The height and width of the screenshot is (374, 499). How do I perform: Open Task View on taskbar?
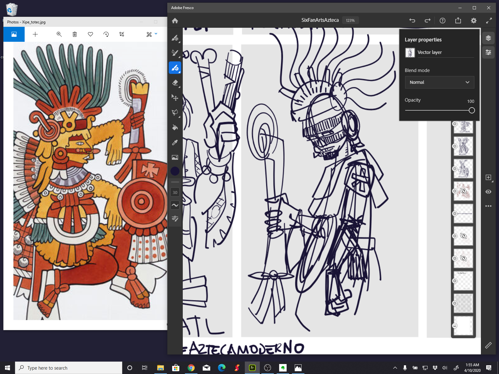tap(145, 368)
